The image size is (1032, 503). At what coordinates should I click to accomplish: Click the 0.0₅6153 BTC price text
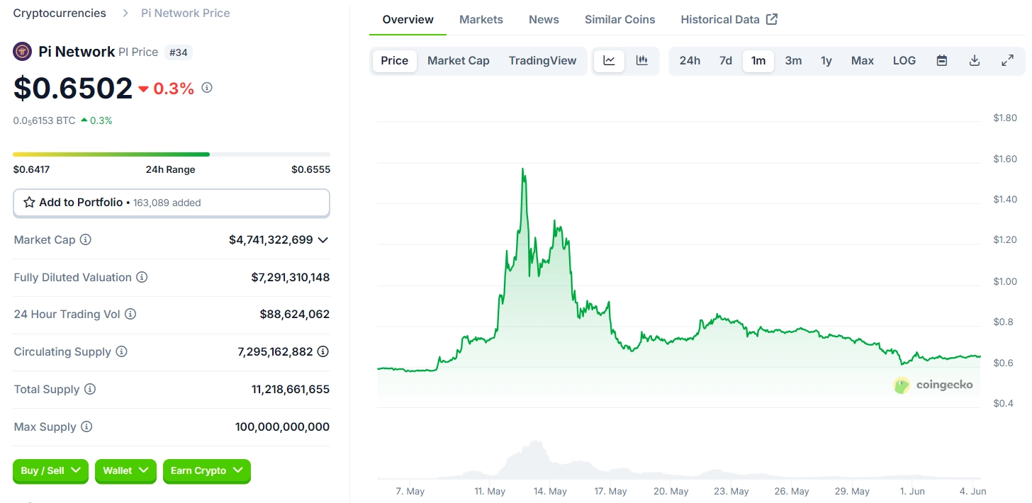(44, 120)
